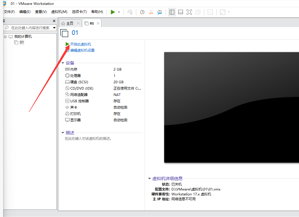
Task: Click the 声卡 sound card icon
Action: [x=67, y=107]
